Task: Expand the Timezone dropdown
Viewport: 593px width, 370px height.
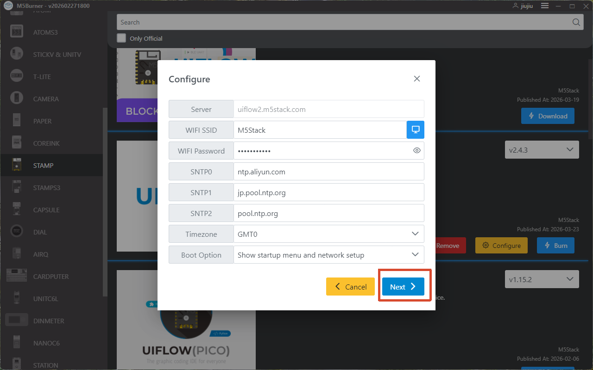Action: [415, 234]
